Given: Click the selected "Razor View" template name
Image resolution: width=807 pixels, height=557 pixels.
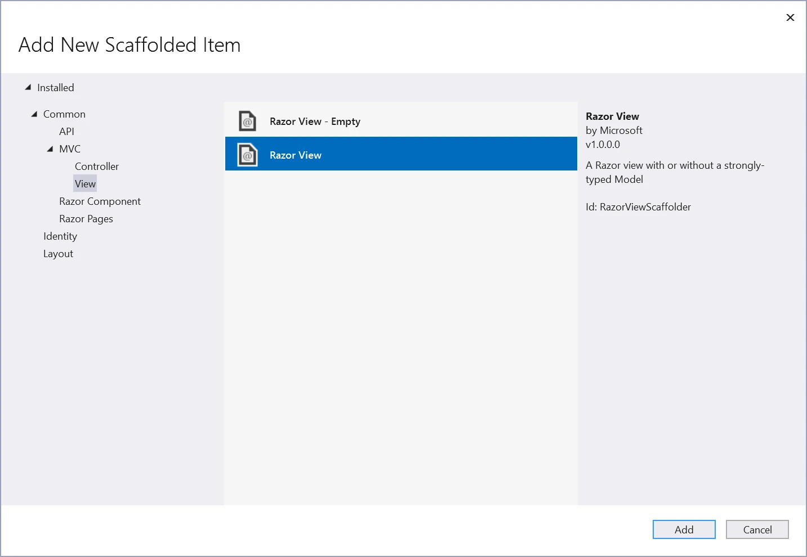Looking at the screenshot, I should 296,155.
